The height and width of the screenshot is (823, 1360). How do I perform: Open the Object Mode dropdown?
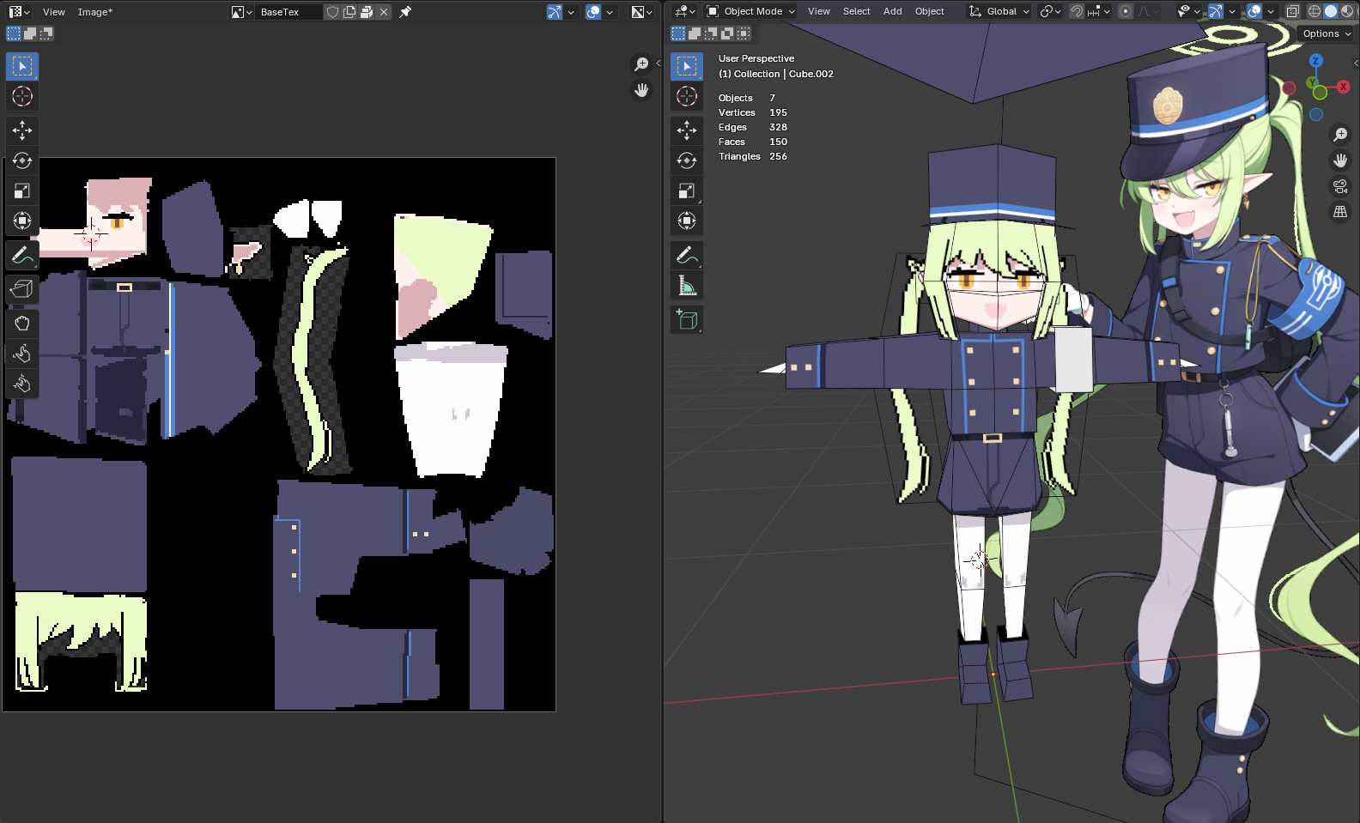(x=750, y=11)
